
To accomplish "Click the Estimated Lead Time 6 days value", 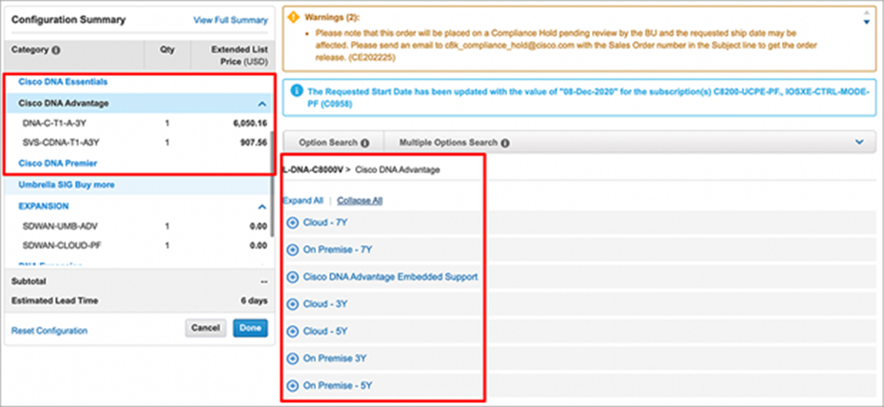I will (254, 301).
